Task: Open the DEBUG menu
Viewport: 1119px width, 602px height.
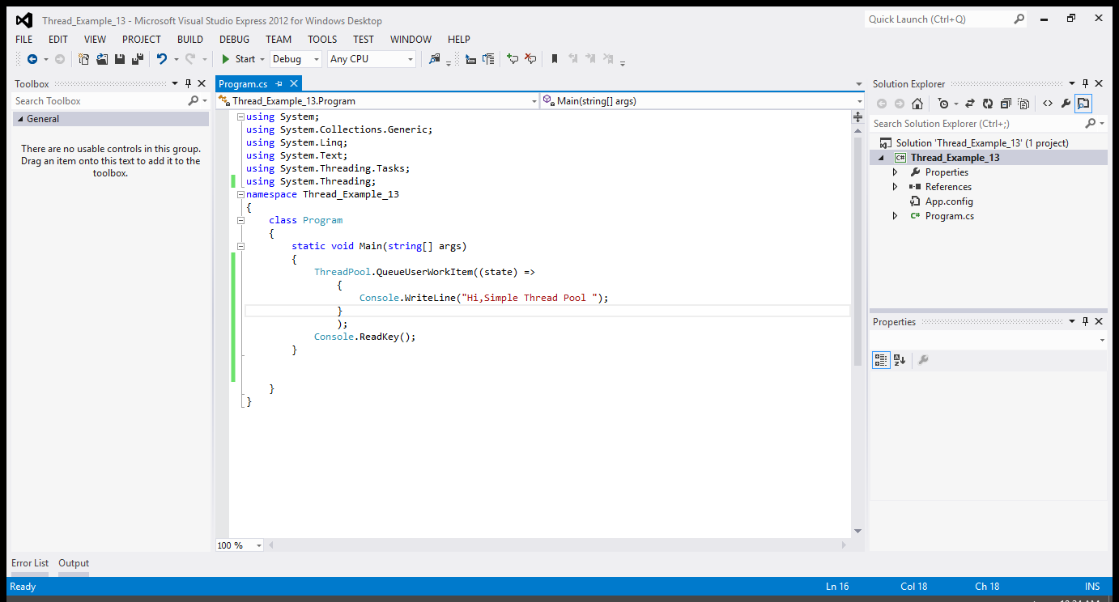Action: pos(234,39)
